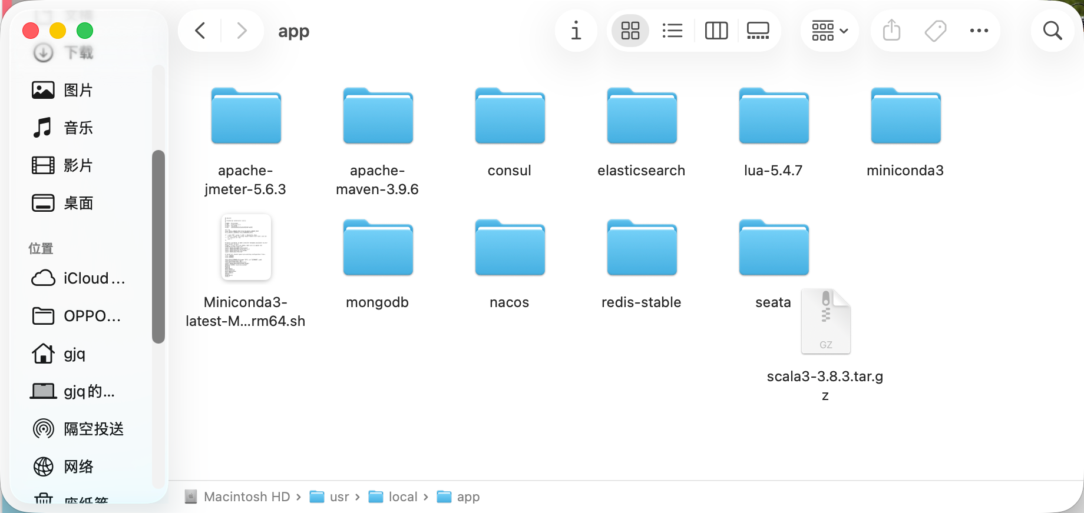Switch to list view
The image size is (1084, 513).
tap(672, 31)
